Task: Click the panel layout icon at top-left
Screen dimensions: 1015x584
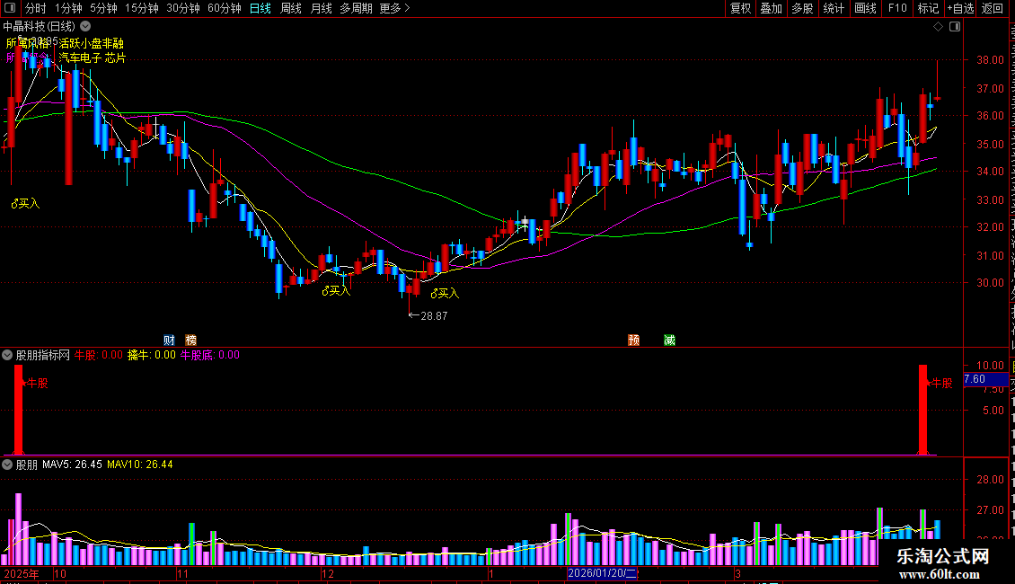Action: (10, 8)
